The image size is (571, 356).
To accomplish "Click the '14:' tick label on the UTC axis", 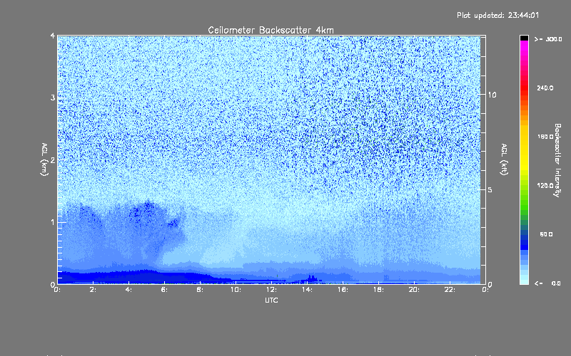I will [307, 290].
